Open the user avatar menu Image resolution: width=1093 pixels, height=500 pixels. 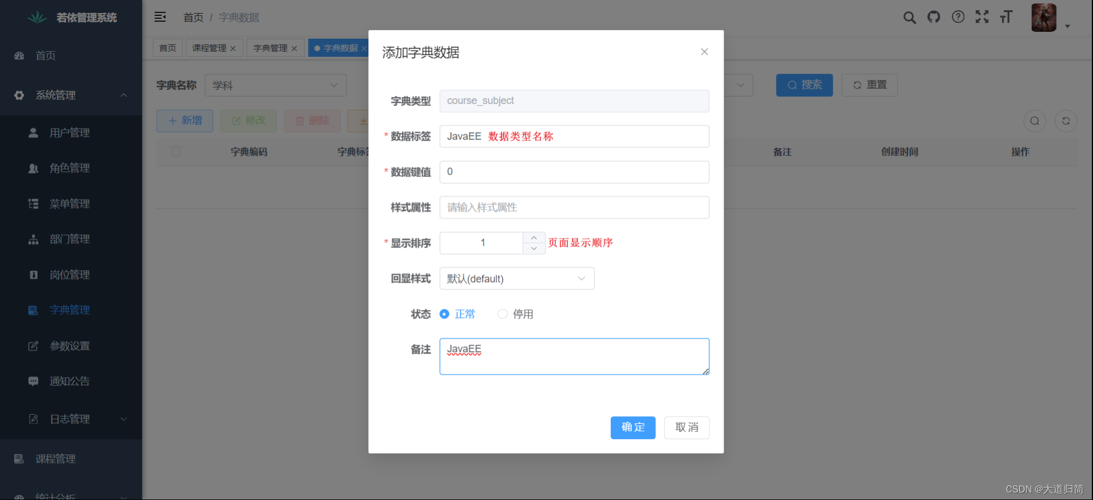tap(1044, 18)
